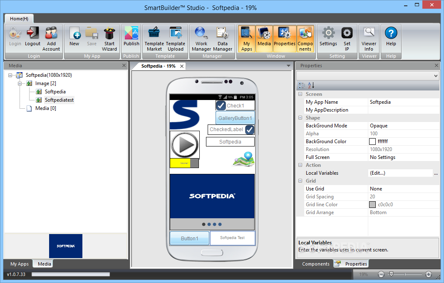Open the Properties object selector dropdown
This screenshot has height=283, width=444.
pyautogui.click(x=436, y=76)
